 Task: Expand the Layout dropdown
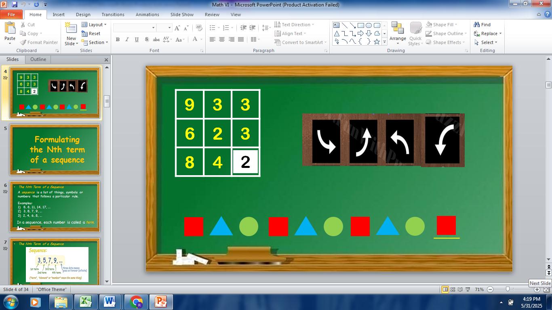tap(94, 25)
